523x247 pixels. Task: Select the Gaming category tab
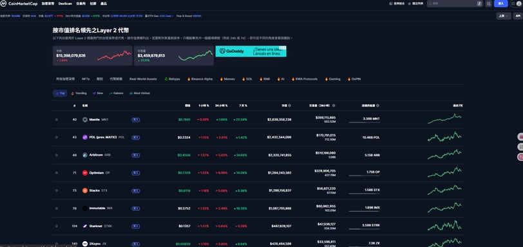[332, 79]
